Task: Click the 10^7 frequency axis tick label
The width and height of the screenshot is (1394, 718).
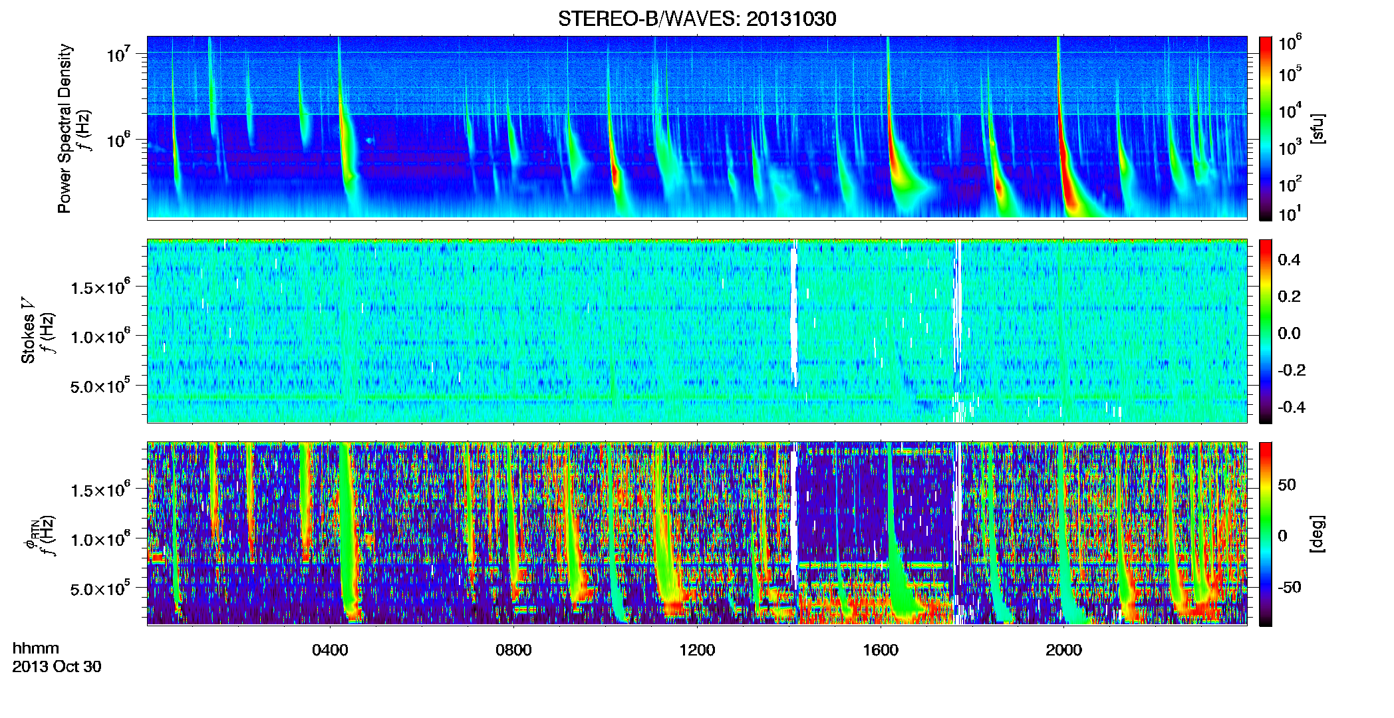Action: (x=120, y=54)
